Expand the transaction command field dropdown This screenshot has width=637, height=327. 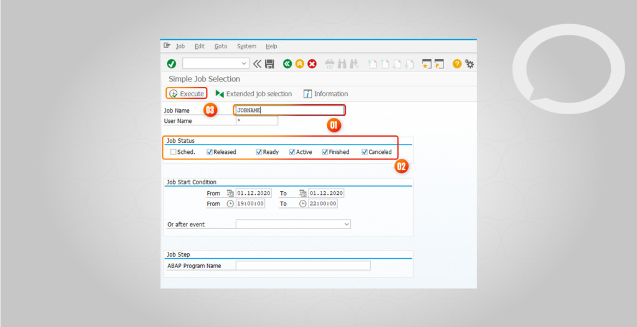coord(244,64)
